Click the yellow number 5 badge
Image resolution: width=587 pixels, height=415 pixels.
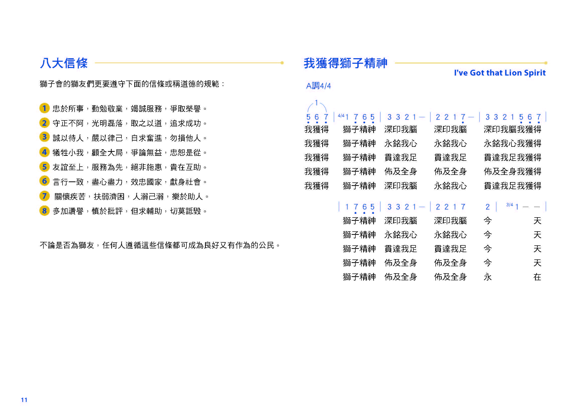click(x=44, y=167)
